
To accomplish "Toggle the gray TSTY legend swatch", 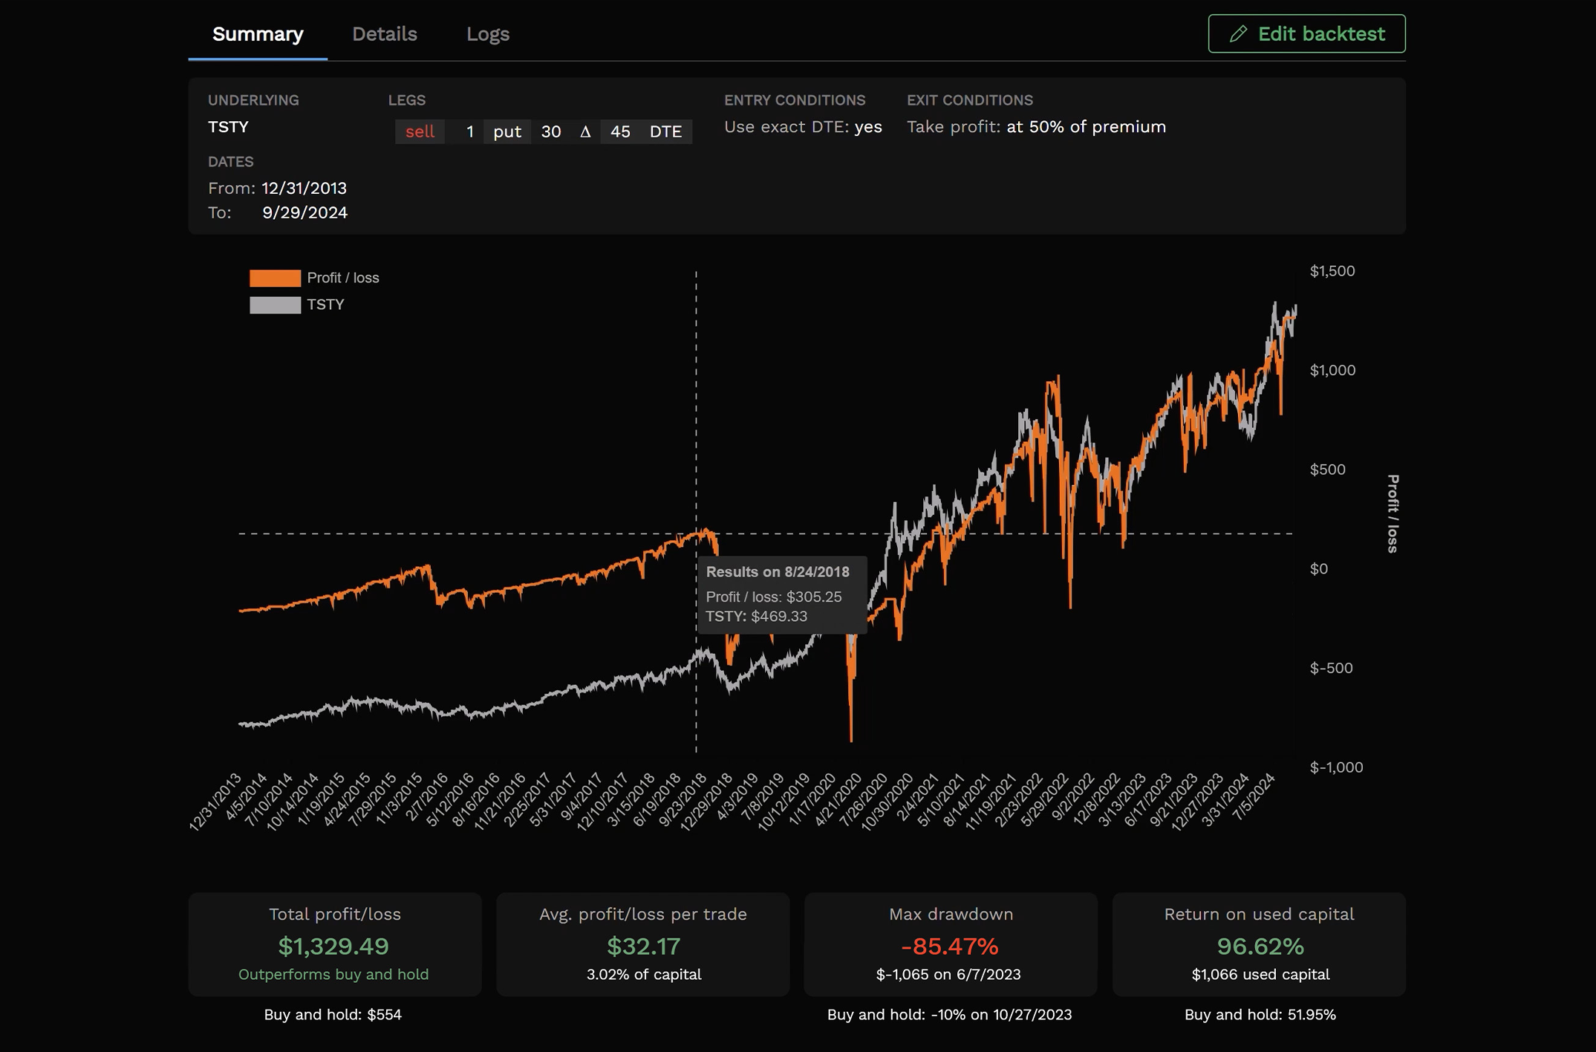I will [x=275, y=305].
